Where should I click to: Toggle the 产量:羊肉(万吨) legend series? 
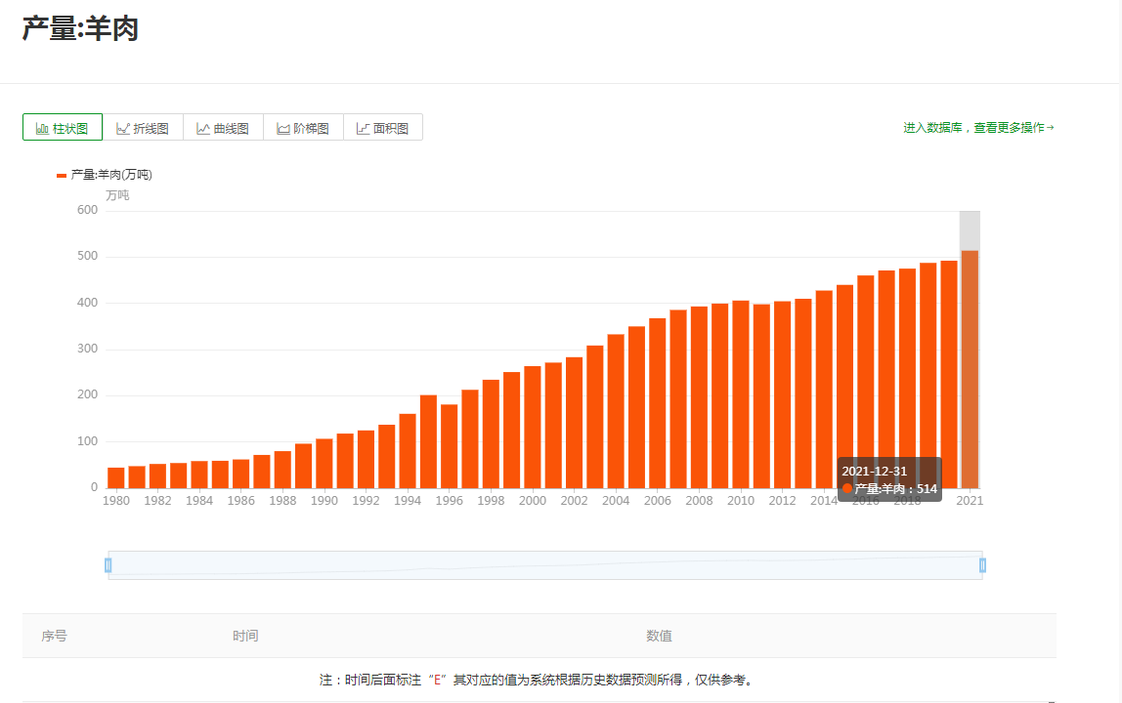tap(105, 175)
